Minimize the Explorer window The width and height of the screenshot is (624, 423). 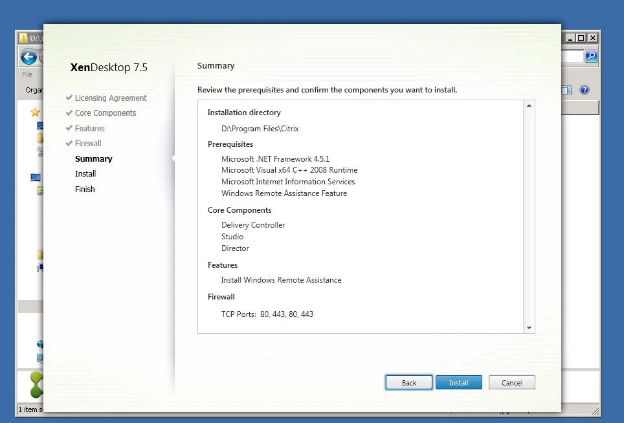[x=571, y=38]
